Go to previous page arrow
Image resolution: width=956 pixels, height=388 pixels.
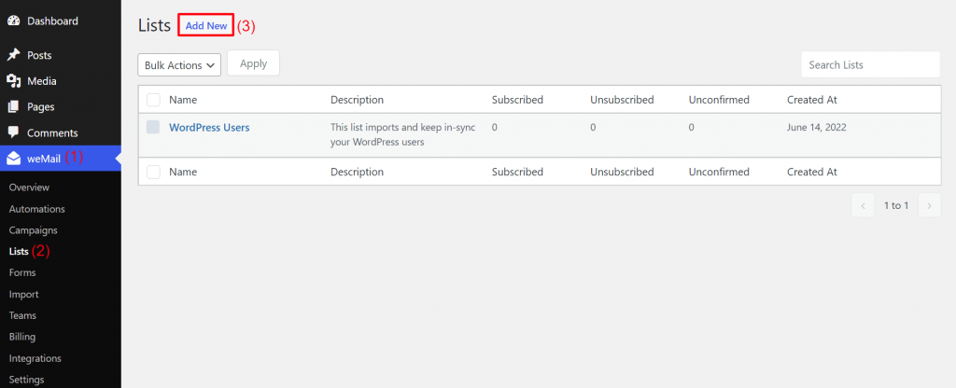coord(863,206)
